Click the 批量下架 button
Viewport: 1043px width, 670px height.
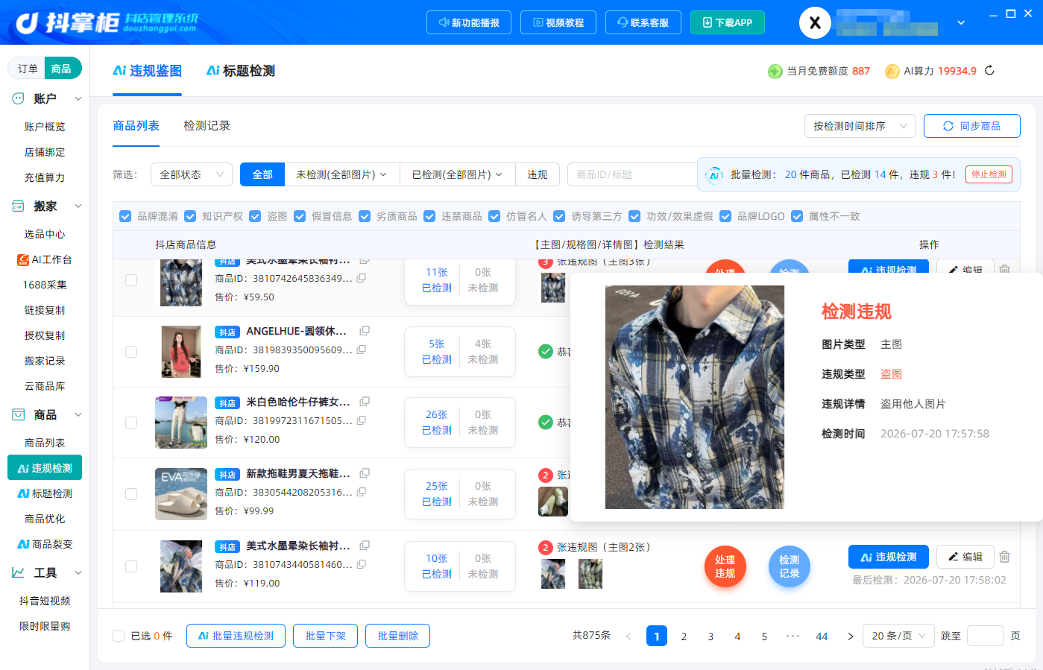coord(326,636)
